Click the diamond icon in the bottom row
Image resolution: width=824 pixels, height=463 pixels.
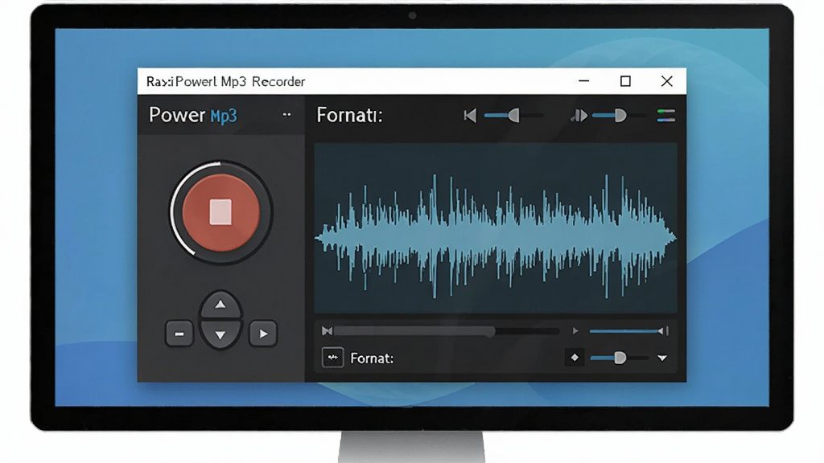(x=575, y=358)
